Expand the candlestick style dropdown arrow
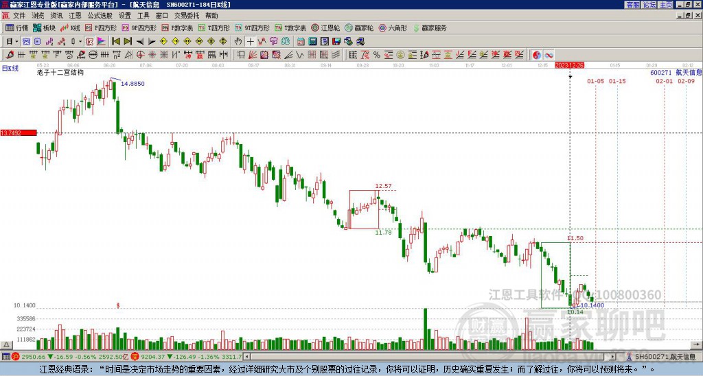 (x=80, y=42)
